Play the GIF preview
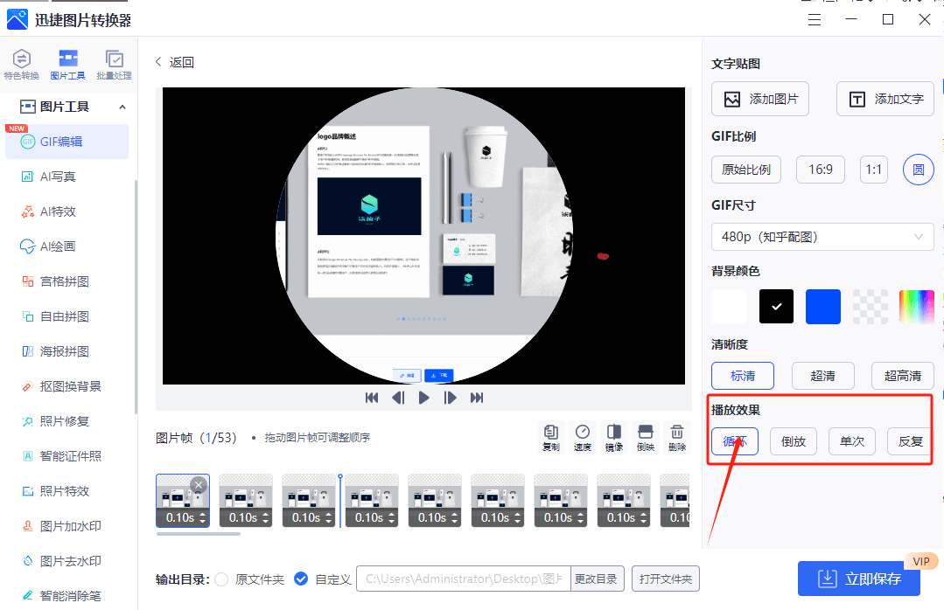 (423, 398)
